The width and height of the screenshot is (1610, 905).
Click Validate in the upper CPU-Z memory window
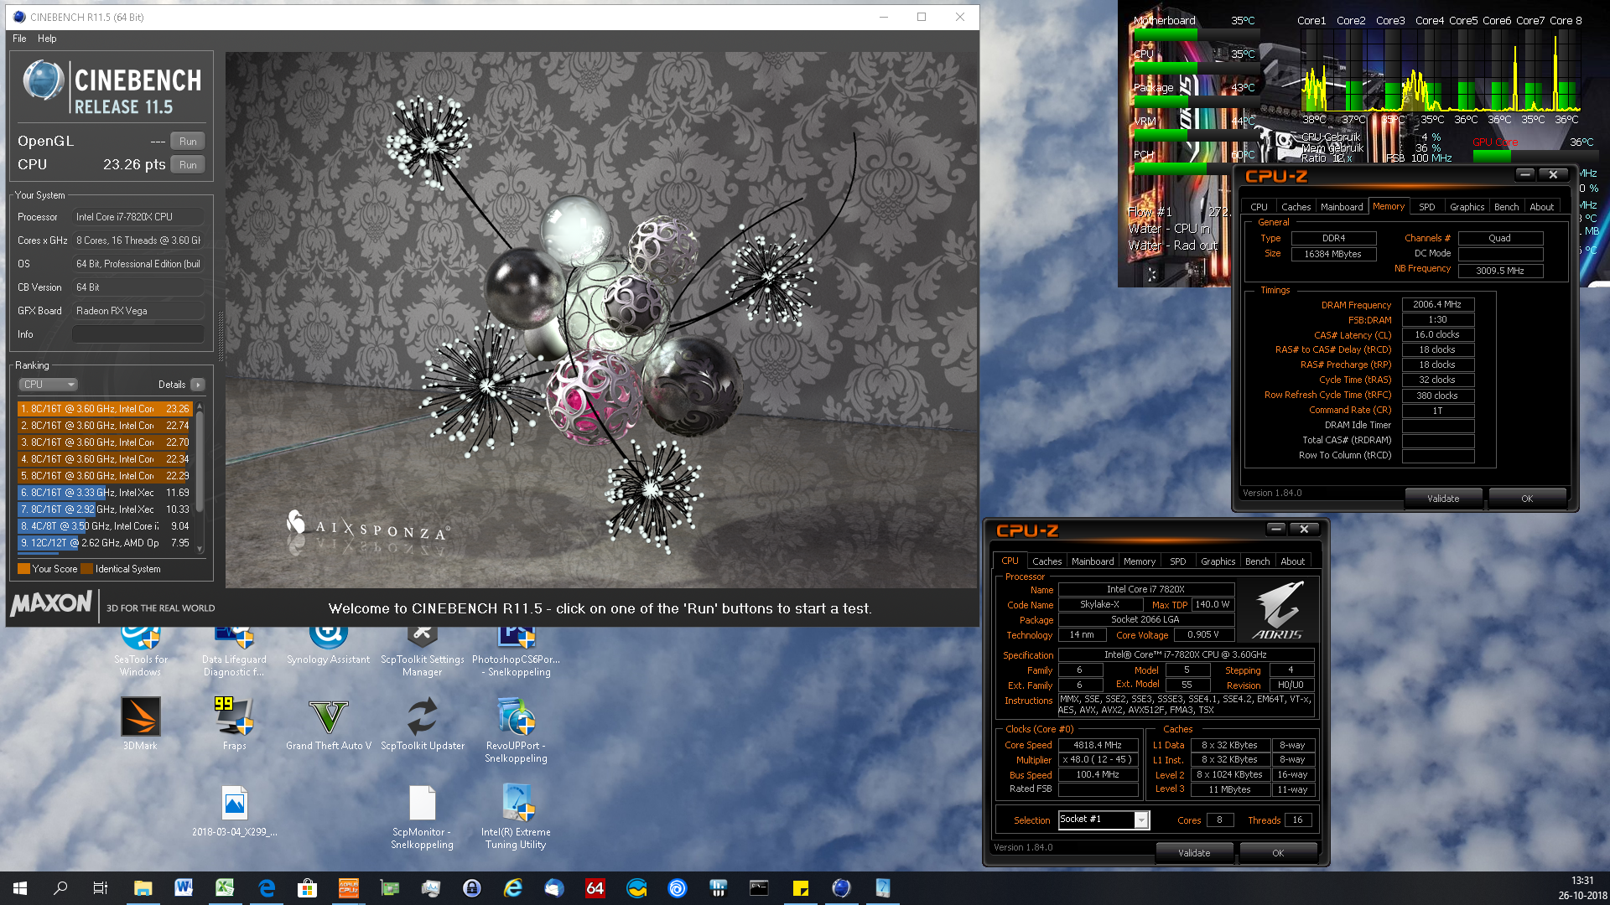pyautogui.click(x=1443, y=499)
